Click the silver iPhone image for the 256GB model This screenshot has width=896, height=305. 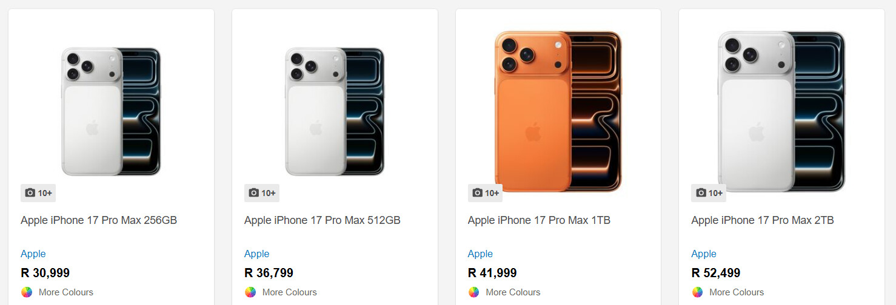(111, 112)
